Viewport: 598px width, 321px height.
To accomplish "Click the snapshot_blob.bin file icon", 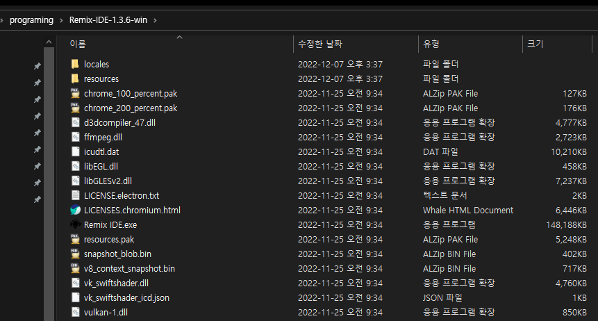I will 75,254.
